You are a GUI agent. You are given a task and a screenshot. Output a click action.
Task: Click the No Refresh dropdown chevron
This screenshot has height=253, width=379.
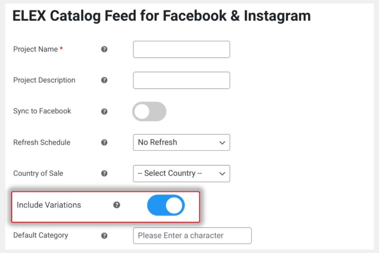pyautogui.click(x=222, y=143)
